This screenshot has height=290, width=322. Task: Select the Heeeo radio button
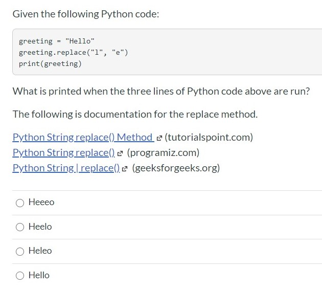coord(20,203)
